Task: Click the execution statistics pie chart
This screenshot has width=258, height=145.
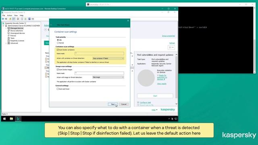Action: coord(146,78)
